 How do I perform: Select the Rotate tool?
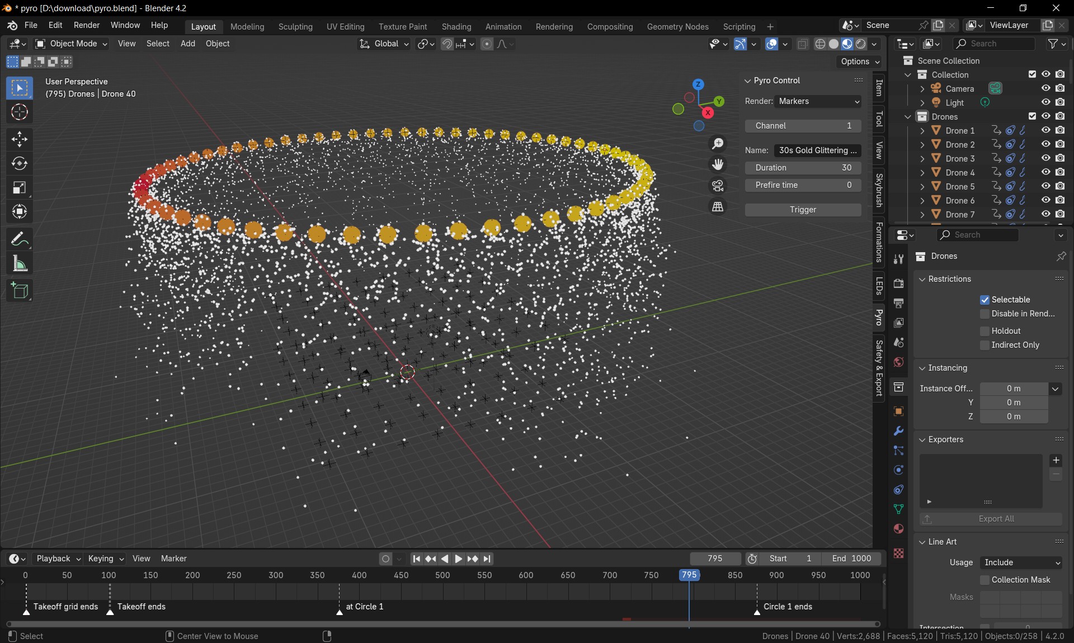click(x=20, y=163)
